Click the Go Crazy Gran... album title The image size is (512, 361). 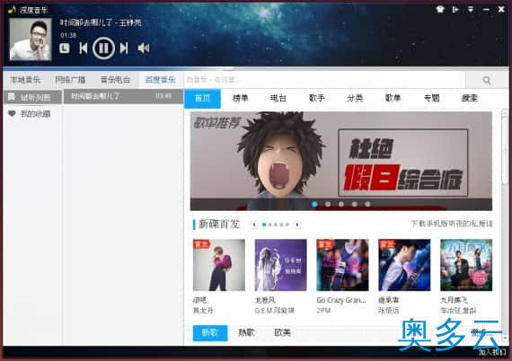coord(341,300)
